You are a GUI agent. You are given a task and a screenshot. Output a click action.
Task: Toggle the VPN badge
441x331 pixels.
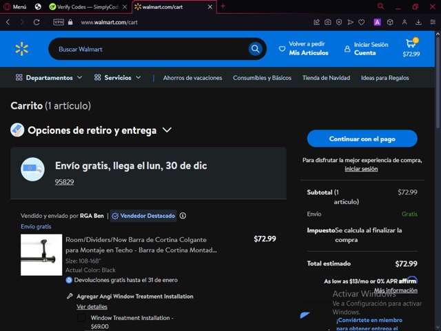pyautogui.click(x=59, y=22)
